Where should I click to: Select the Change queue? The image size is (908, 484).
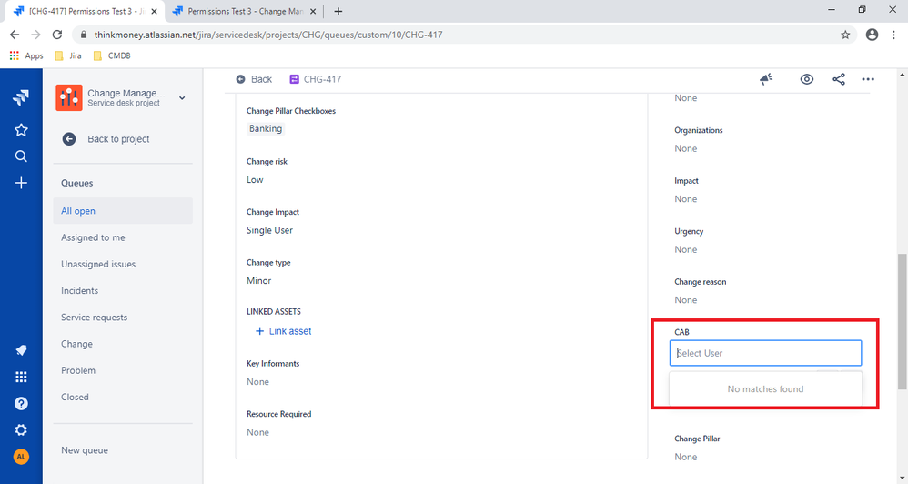123,344
